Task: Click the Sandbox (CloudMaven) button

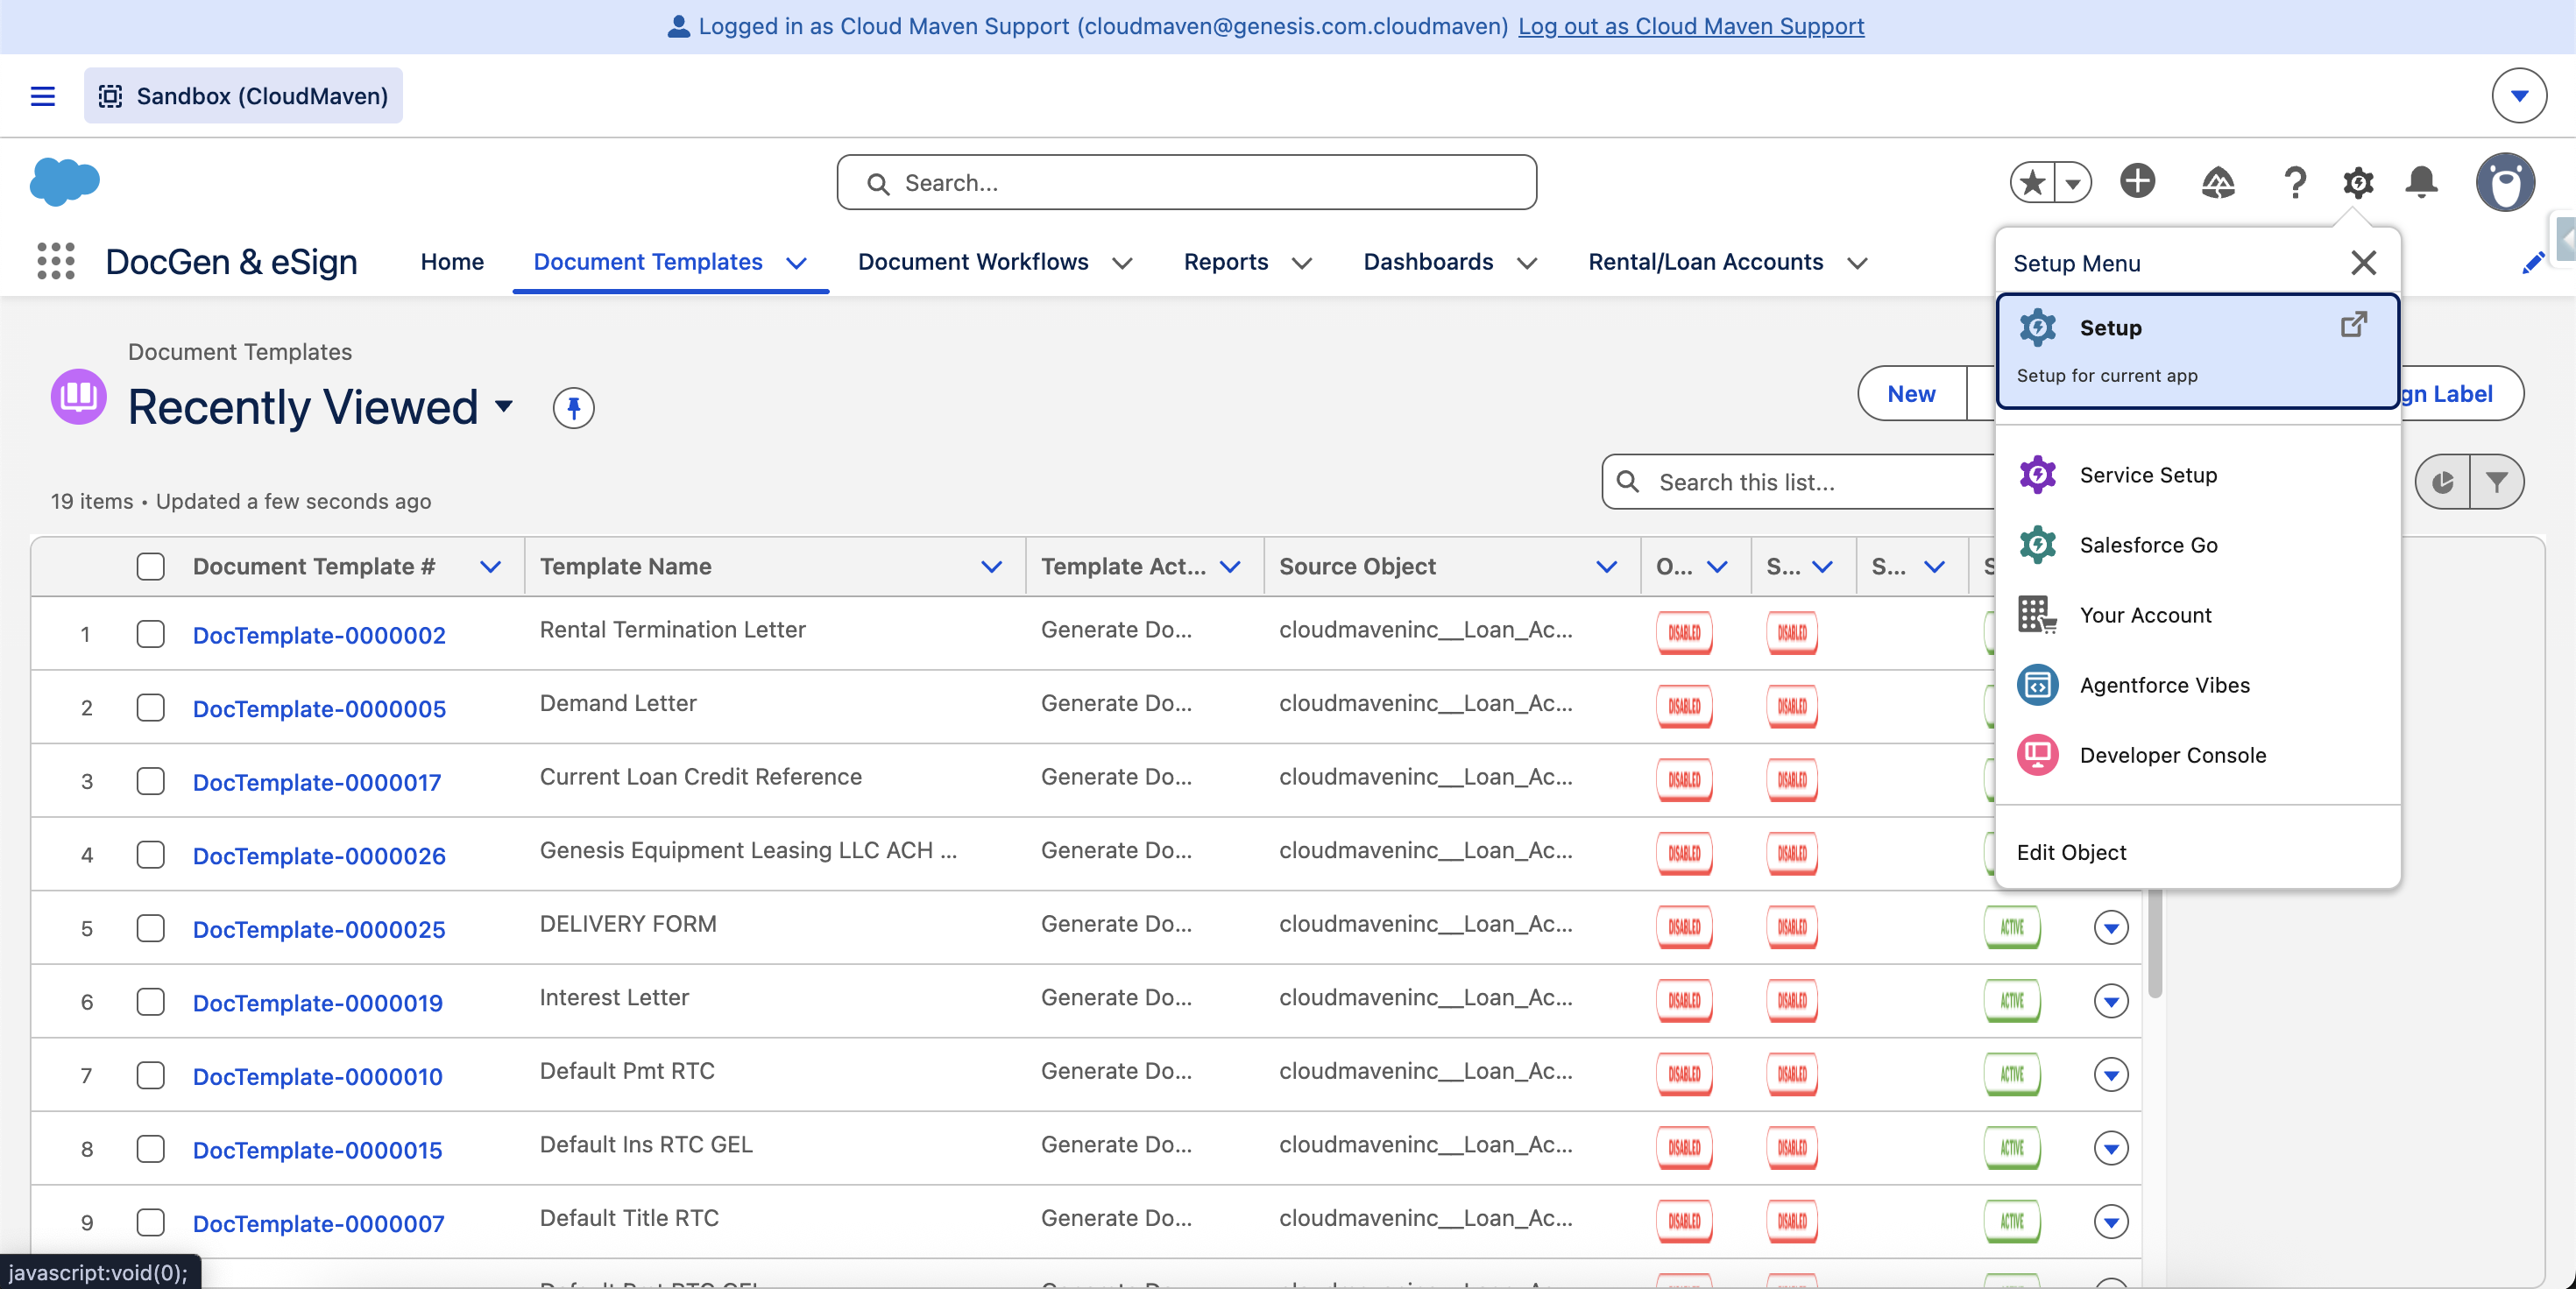Action: click(x=243, y=96)
